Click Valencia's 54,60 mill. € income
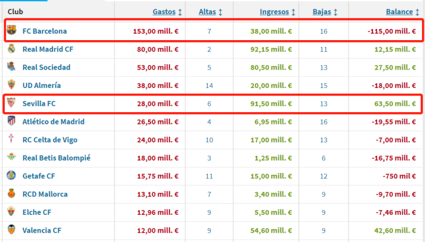The height and width of the screenshot is (242, 425). point(271,231)
